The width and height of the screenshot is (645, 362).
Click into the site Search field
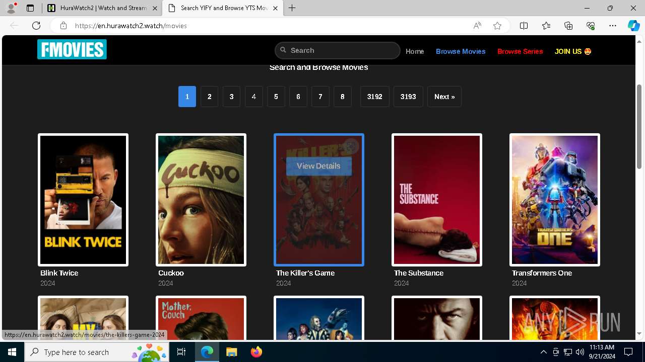338,50
